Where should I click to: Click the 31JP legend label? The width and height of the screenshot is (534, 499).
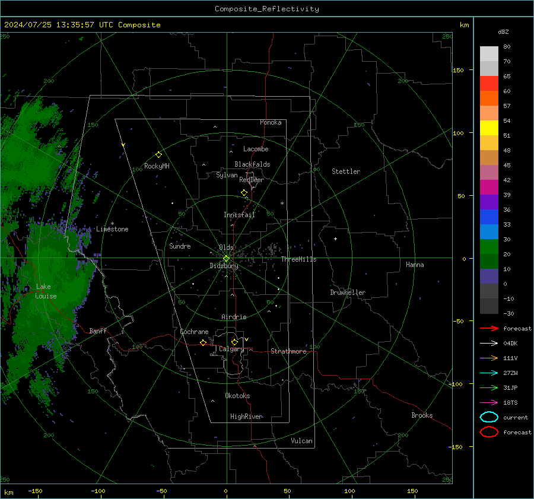(x=510, y=387)
